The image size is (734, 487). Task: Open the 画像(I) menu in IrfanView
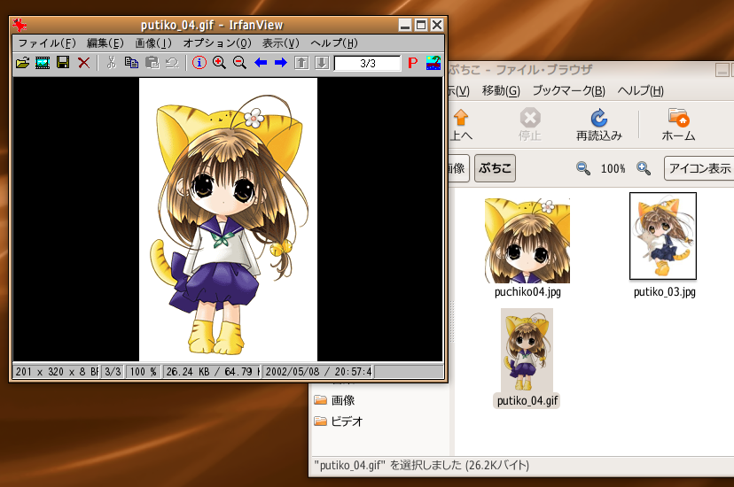click(153, 43)
